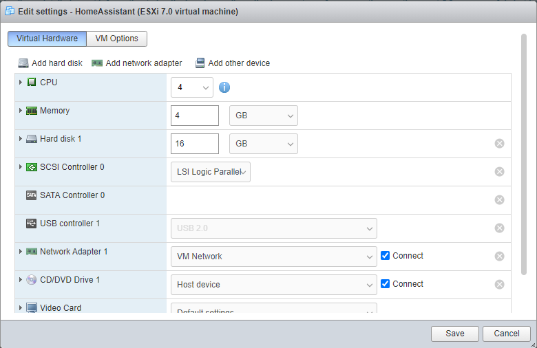Screen dimensions: 537x348
Task: Click the Hard disk 1 size input field
Action: tap(195, 144)
